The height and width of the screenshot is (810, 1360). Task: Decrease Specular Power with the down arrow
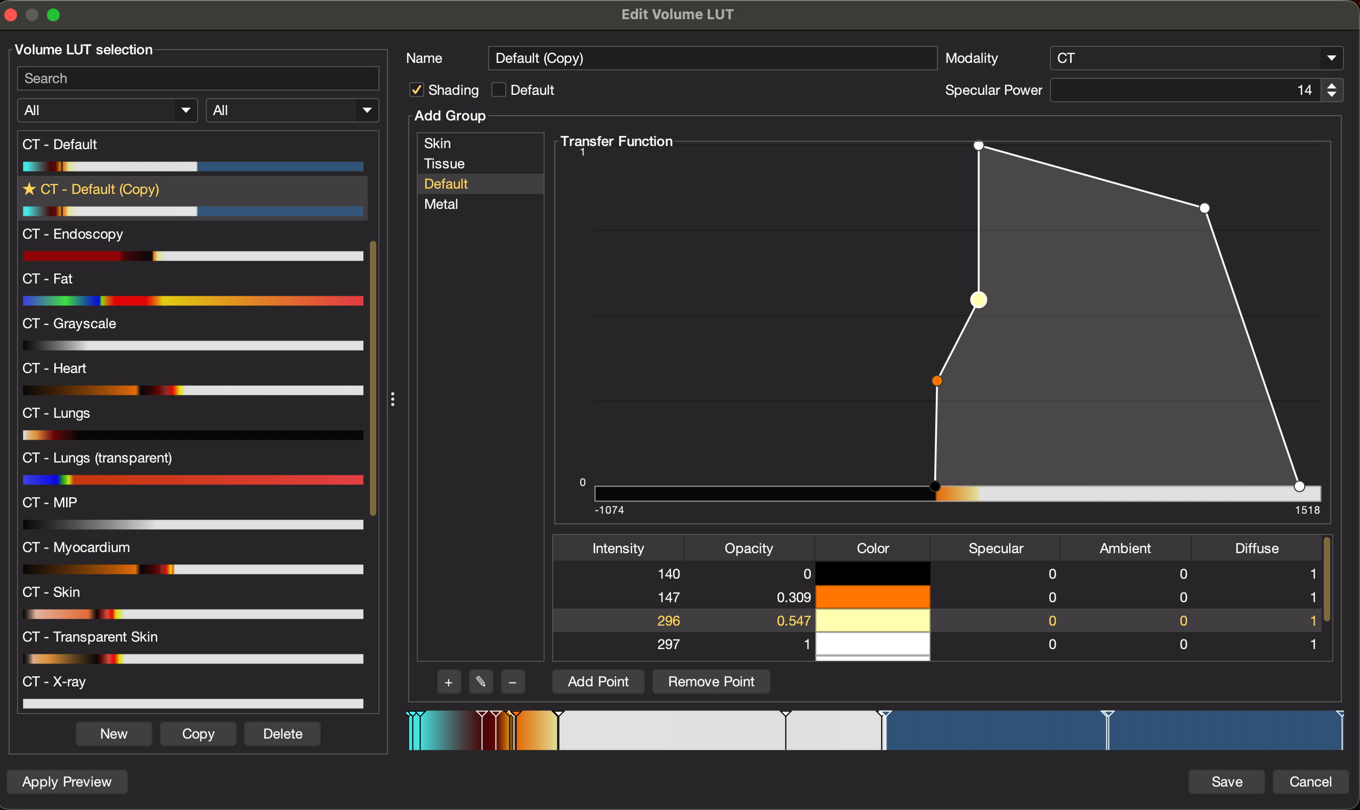[1332, 94]
